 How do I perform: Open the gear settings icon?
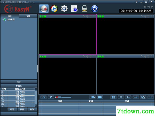point(64,9)
